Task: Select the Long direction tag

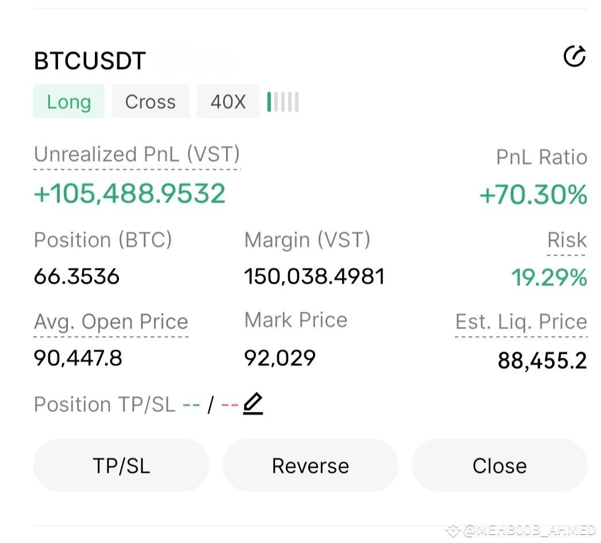Action: point(69,101)
